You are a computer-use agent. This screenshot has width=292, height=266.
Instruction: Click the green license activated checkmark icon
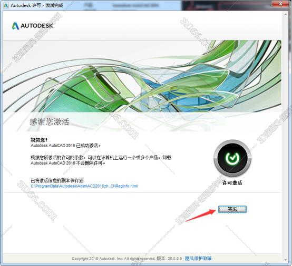tap(232, 158)
